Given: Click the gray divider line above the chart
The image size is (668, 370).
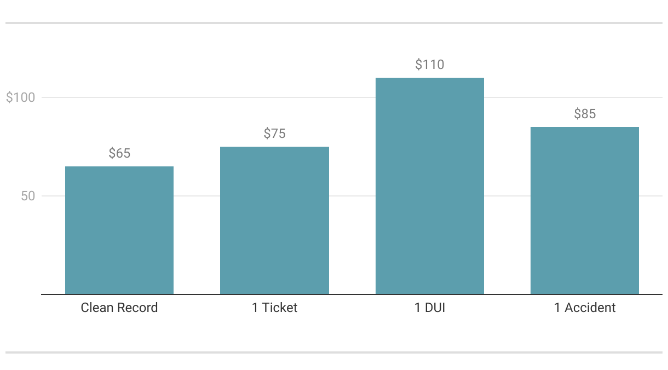Looking at the screenshot, I should 334,23.
